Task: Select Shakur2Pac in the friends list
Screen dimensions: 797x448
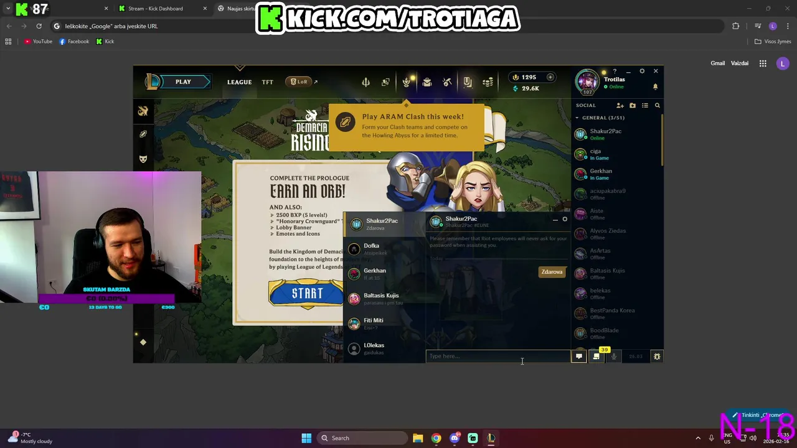Action: (x=616, y=134)
